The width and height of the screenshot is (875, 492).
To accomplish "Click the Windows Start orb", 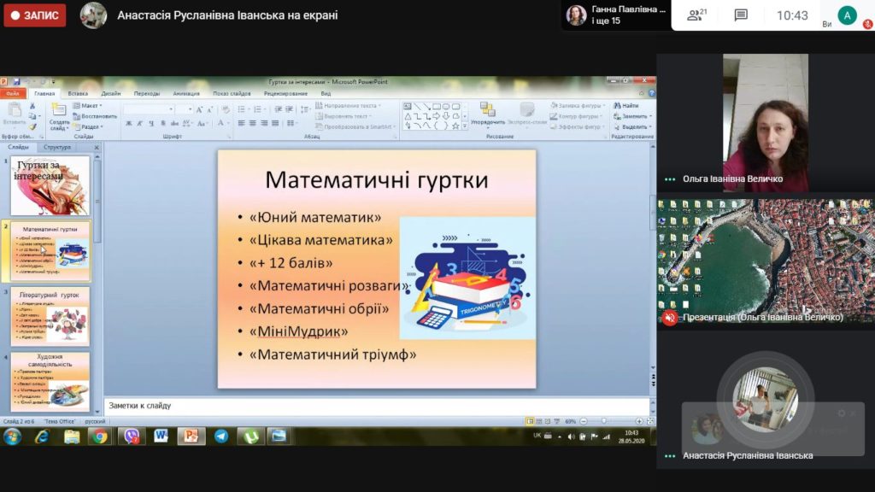I will [12, 436].
